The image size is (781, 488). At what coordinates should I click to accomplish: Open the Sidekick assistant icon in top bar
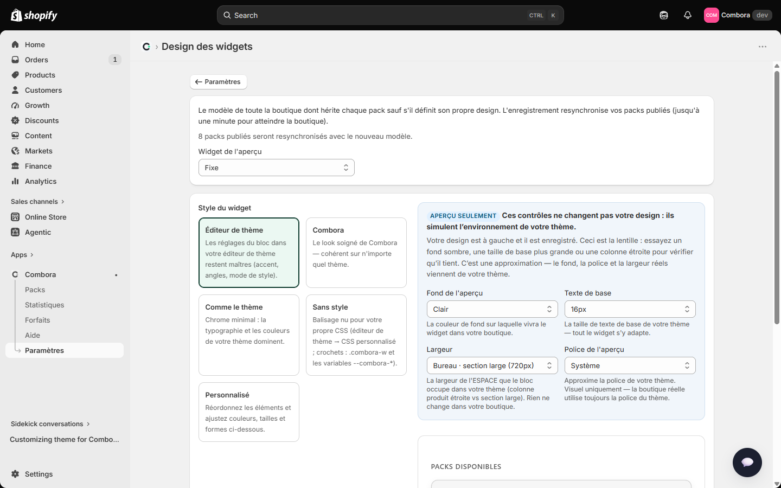click(664, 15)
